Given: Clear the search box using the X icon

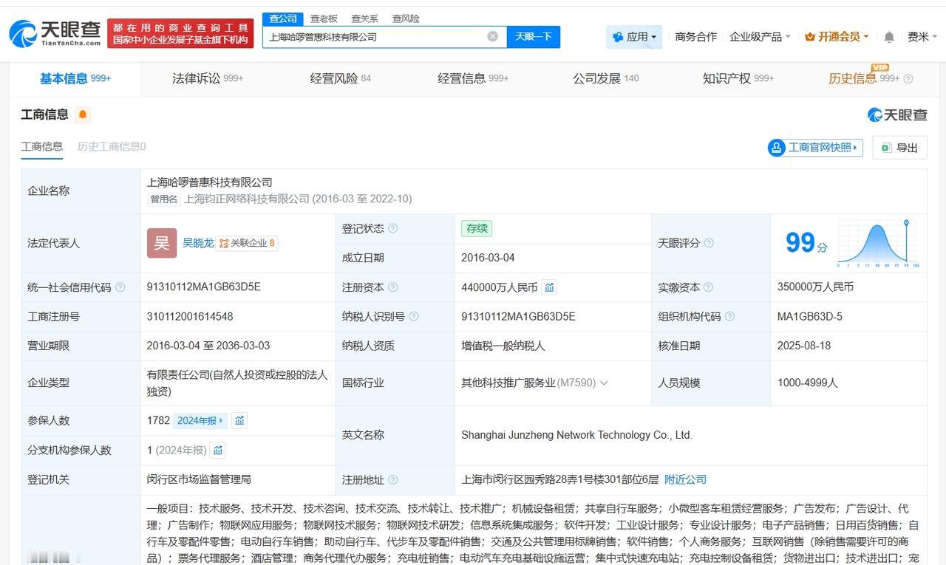Looking at the screenshot, I should [x=492, y=35].
